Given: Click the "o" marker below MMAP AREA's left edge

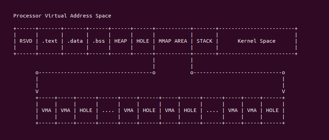Looking at the screenshot, I should pos(154,72).
